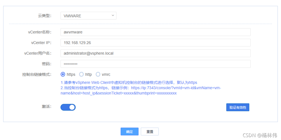Click the 验证有效性 button
The width and height of the screenshot is (281, 140).
click(238, 107)
